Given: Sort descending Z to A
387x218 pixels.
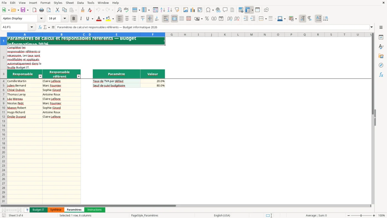Looking at the screenshot, I should tap(170, 10).
